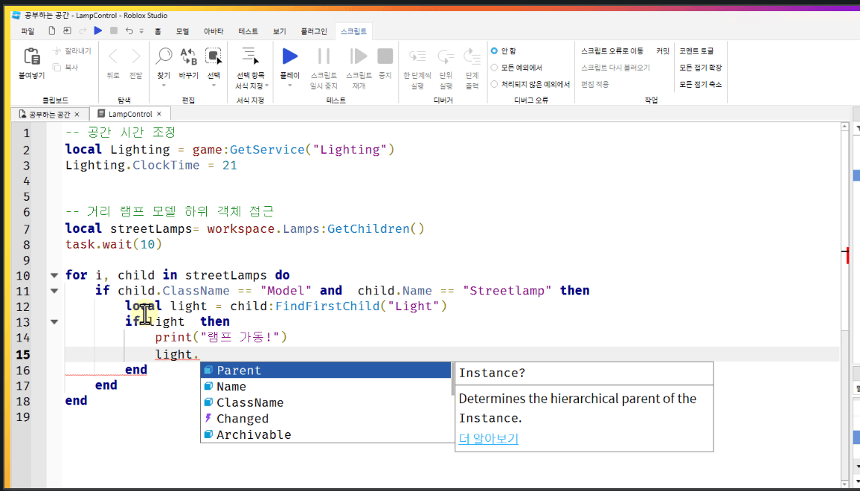The width and height of the screenshot is (860, 491).
Task: Click the Step Into (한 단계씩 실행) debugger icon
Action: tap(417, 57)
